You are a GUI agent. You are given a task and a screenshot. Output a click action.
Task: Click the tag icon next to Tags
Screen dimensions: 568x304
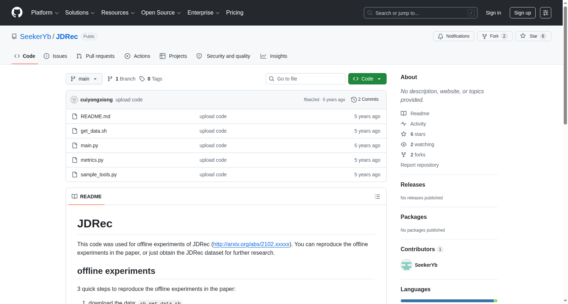(142, 79)
